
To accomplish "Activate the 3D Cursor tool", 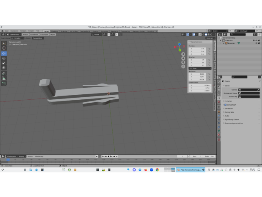I will click(x=4, y=48).
